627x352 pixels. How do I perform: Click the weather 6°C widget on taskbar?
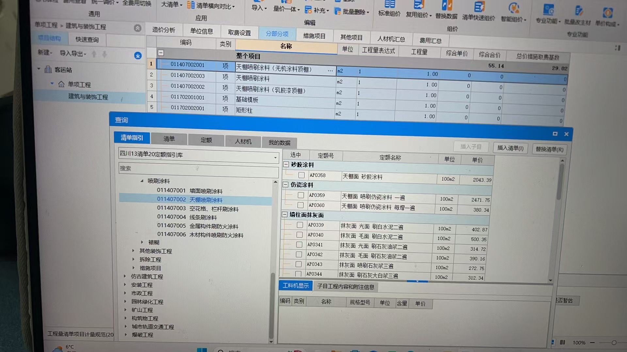tap(64, 347)
